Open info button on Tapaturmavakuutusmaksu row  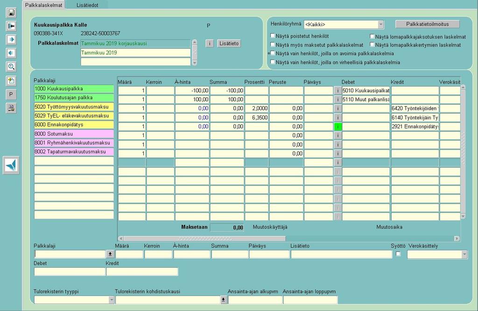(x=337, y=153)
